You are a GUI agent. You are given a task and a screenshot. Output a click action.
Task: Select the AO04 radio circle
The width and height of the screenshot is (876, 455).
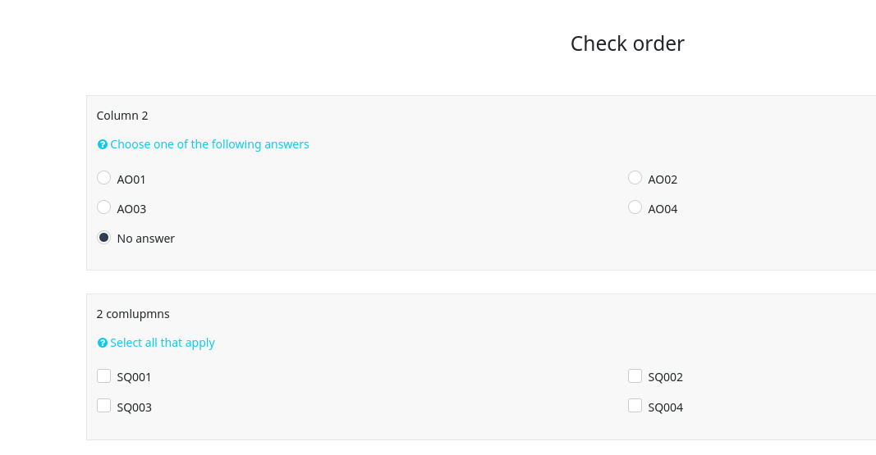[635, 207]
